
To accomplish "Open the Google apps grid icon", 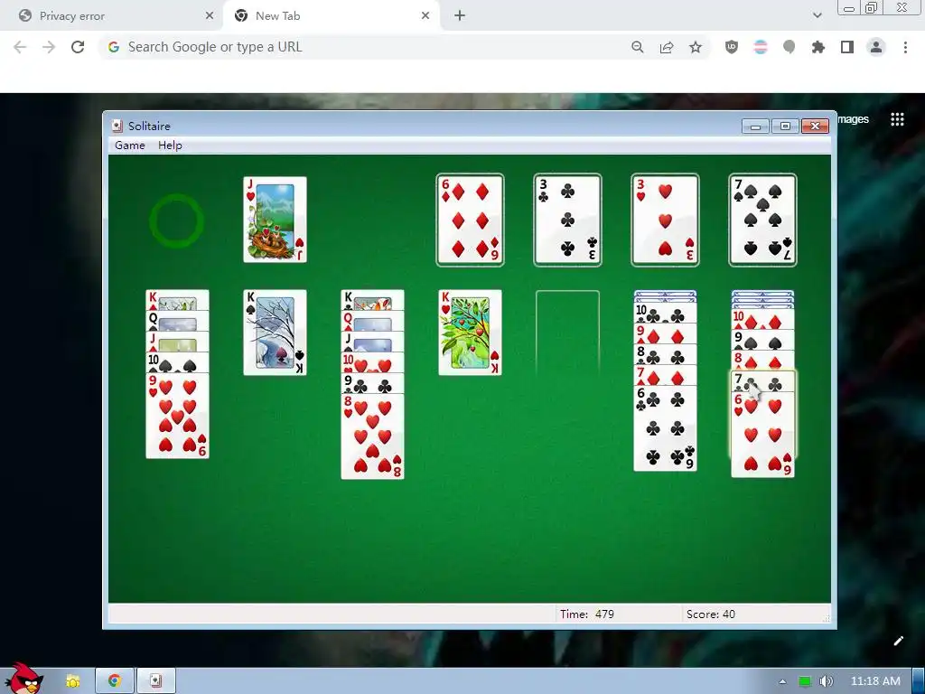I will click(x=897, y=119).
